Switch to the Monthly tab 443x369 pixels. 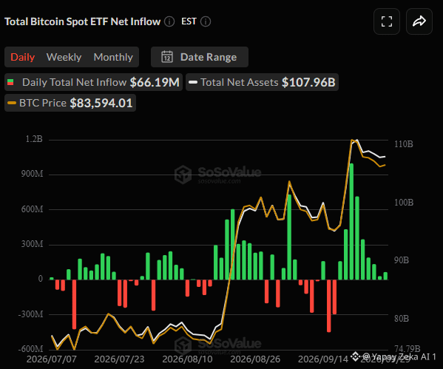tap(113, 57)
